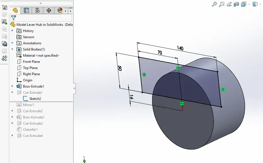The image size is (263, 163).
Task: Select Sketch2 under Cut-Extrude1
Action: [32, 98]
